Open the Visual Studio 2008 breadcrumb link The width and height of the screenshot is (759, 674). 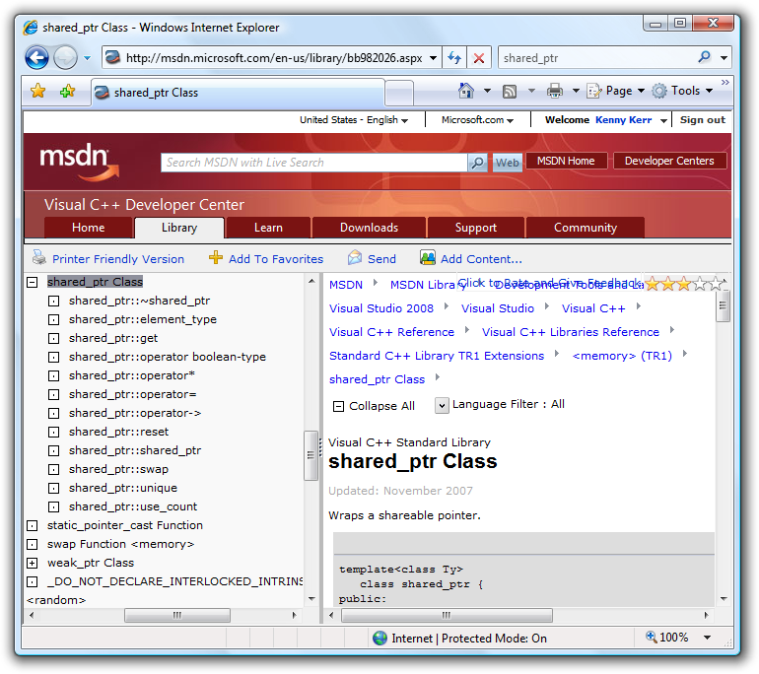(x=381, y=308)
